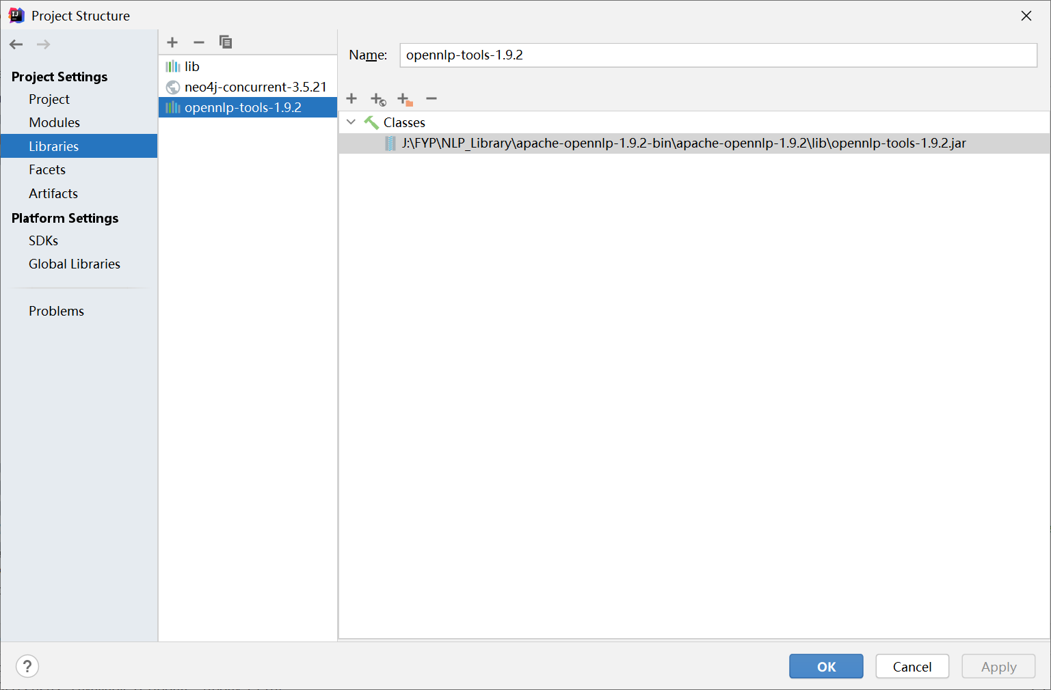Click the IntelliJ logo in title bar

pyautogui.click(x=16, y=16)
